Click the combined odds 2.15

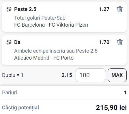(67, 75)
